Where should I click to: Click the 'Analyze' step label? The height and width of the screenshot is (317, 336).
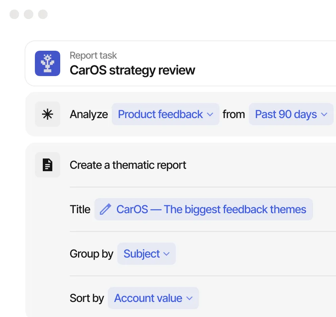tap(89, 114)
